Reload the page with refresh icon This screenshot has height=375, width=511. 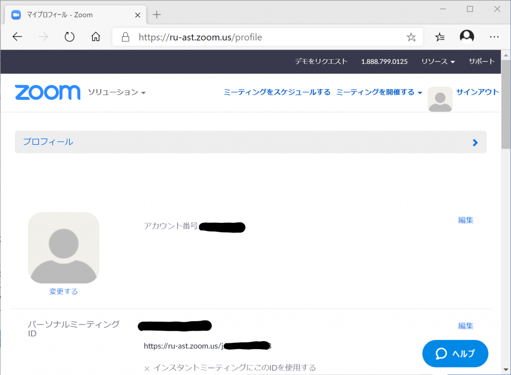point(69,37)
